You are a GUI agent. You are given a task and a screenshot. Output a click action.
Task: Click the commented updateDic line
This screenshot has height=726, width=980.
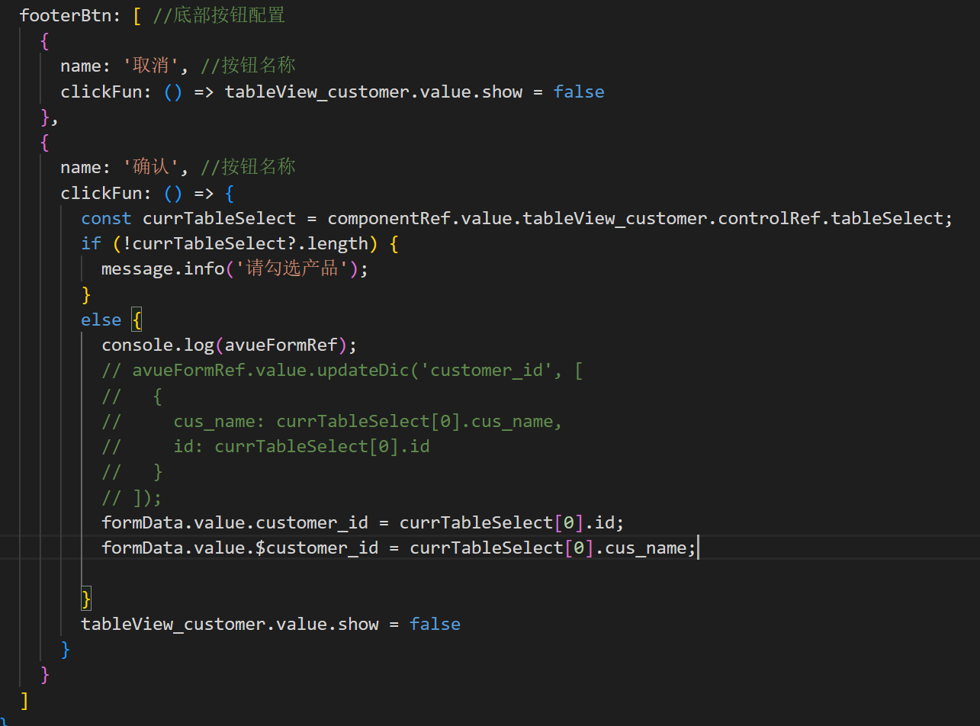342,371
